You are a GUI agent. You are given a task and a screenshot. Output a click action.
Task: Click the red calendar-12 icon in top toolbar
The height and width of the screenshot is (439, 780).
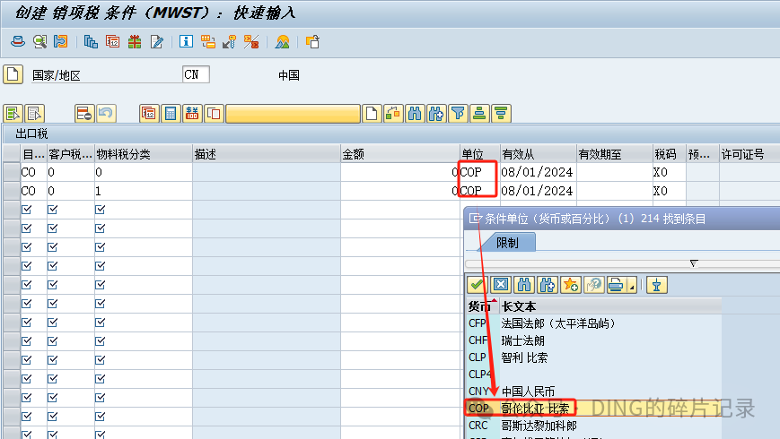point(113,42)
